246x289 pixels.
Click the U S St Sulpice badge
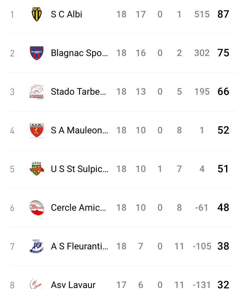pos(36,169)
